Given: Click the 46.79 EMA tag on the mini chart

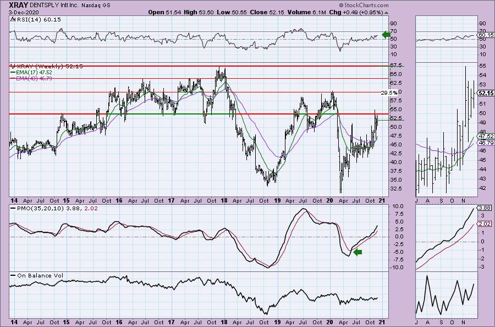Looking at the screenshot, I should 486,143.
